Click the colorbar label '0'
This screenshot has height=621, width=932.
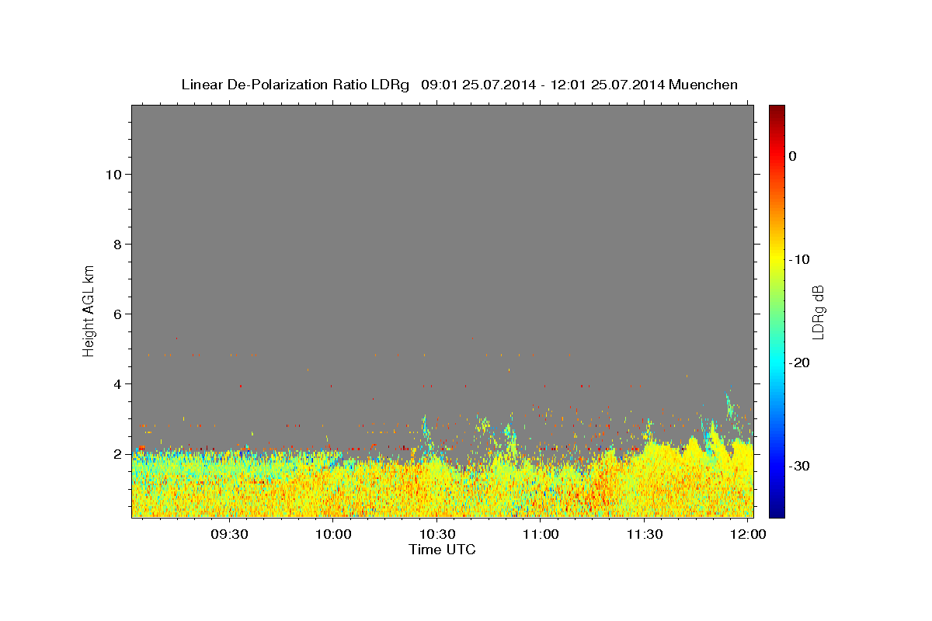(792, 156)
